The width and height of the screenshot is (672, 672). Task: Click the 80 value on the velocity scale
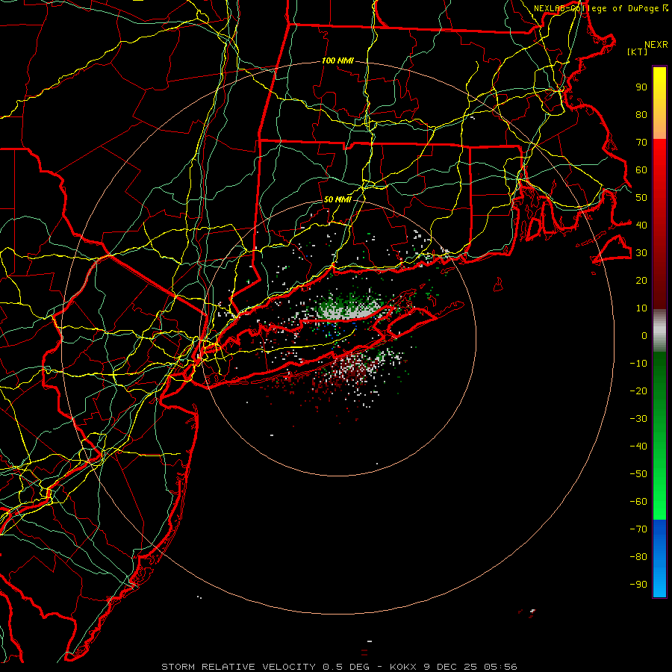pos(641,115)
